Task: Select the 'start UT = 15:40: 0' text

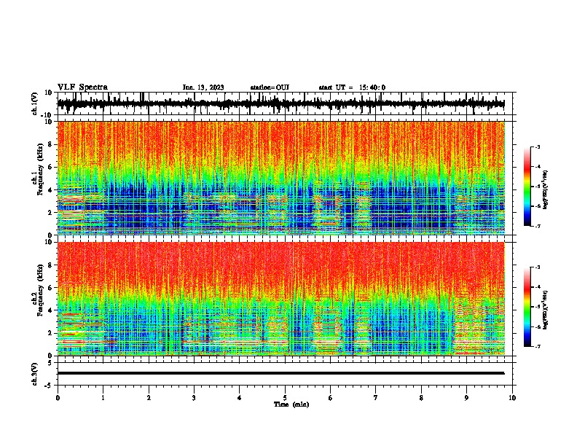Action: pyautogui.click(x=352, y=87)
